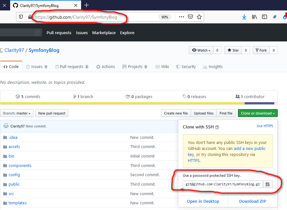Open the Wiki tab
287x210 pixels.
tap(162, 67)
